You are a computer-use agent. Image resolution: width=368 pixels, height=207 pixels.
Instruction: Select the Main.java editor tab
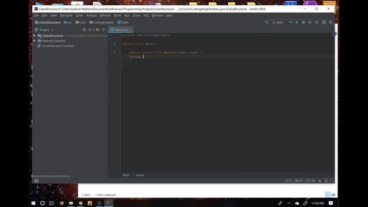pos(121,30)
